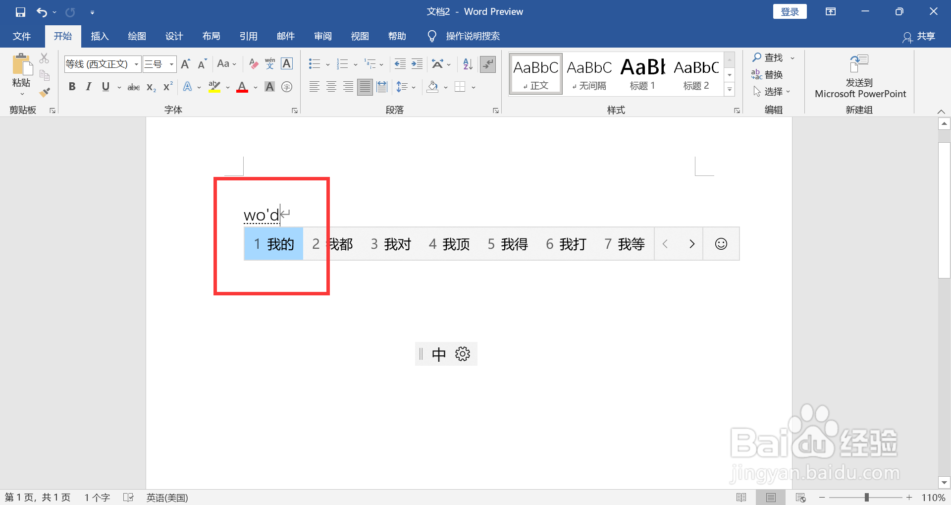Screen dimensions: 951x505
Task: Click the superscript formatting icon
Action: click(x=167, y=87)
